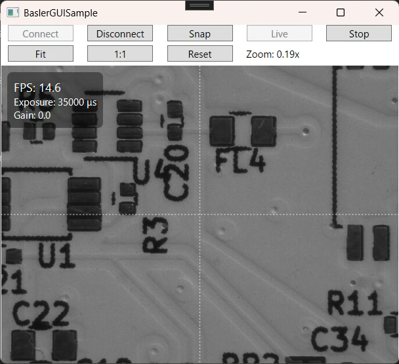Screen dimensions: 399x364
Task: Reset the image view
Action: (x=199, y=54)
